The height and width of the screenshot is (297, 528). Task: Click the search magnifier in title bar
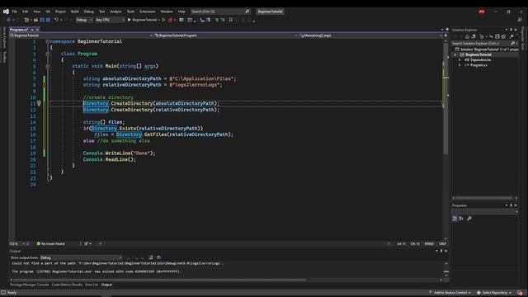point(247,12)
